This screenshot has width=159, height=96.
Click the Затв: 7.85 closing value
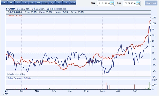tap(77, 12)
